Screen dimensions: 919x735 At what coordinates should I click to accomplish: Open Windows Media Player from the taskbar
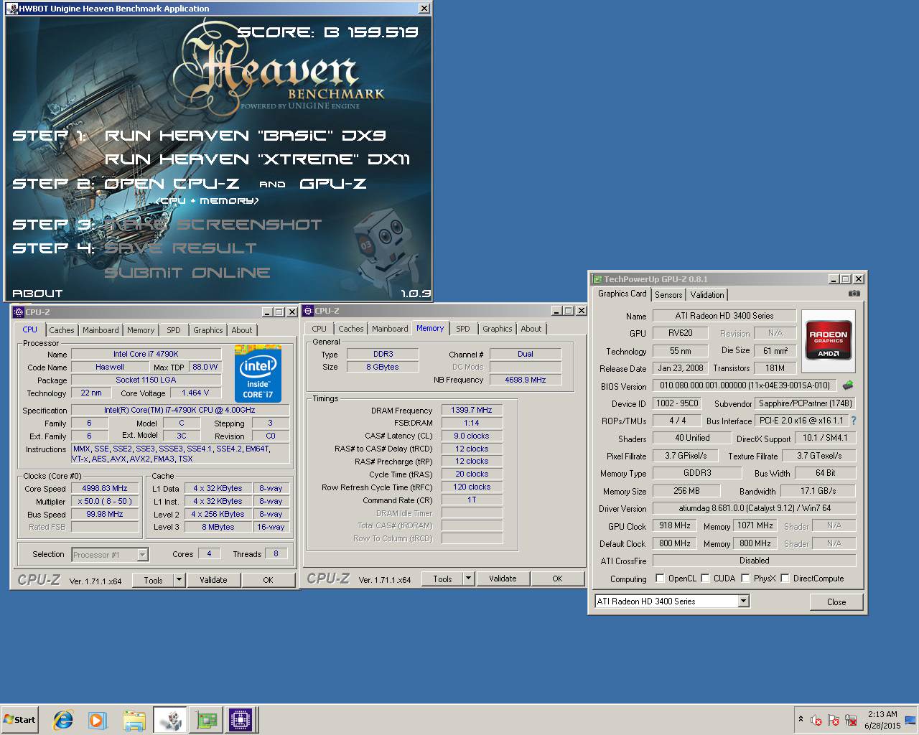point(98,720)
